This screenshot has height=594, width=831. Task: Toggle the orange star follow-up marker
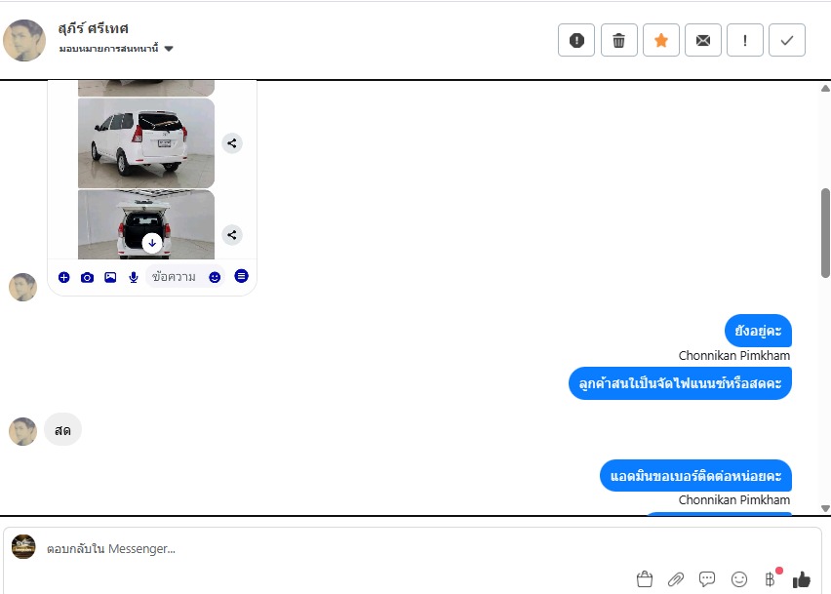[661, 40]
